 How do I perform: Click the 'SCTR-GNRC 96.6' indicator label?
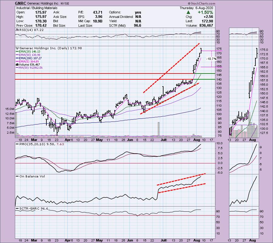(x=34, y=208)
